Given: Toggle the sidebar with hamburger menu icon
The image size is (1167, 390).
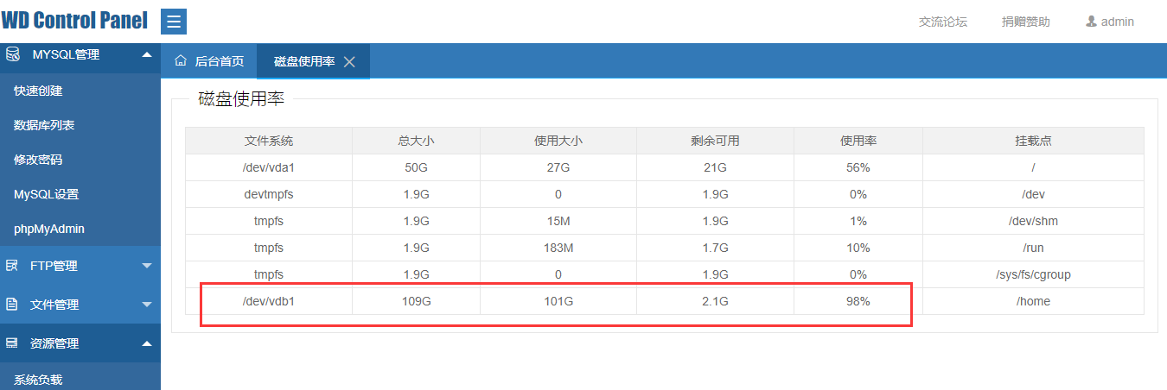Looking at the screenshot, I should [174, 22].
